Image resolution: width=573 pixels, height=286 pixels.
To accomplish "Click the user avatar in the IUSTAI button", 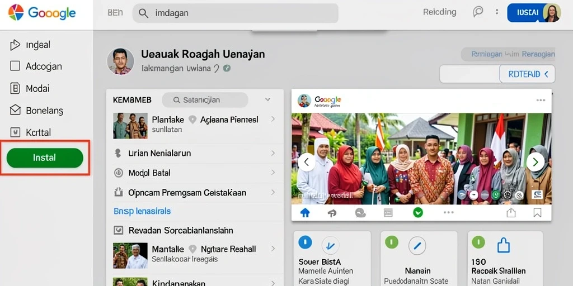I will pyautogui.click(x=552, y=13).
